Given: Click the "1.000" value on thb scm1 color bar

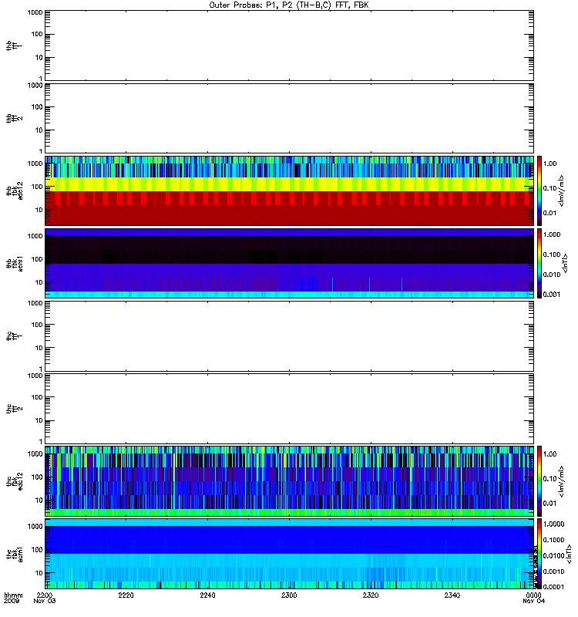Looking at the screenshot, I should click(552, 234).
